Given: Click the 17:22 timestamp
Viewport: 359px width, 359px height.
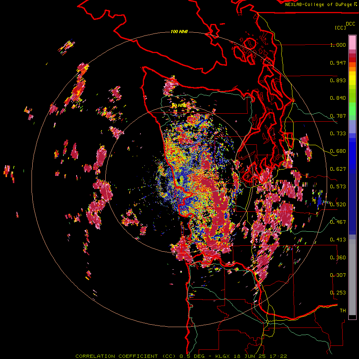Looking at the screenshot, I should point(279,356).
